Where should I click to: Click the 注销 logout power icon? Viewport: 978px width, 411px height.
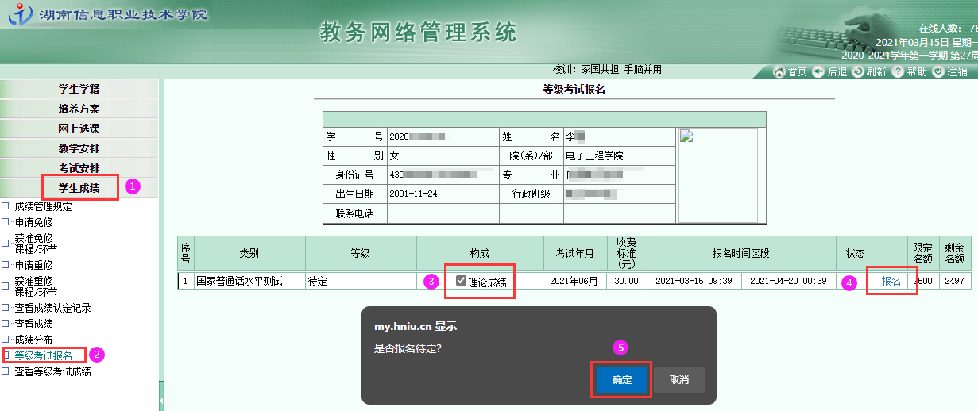pyautogui.click(x=938, y=71)
